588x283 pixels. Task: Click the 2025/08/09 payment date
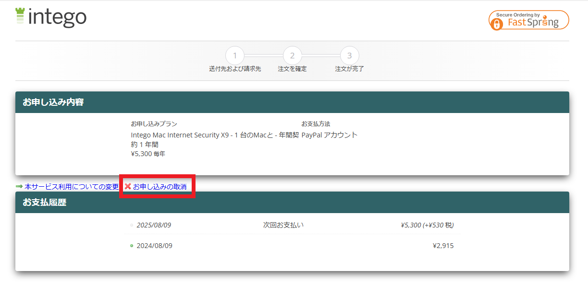(x=154, y=225)
